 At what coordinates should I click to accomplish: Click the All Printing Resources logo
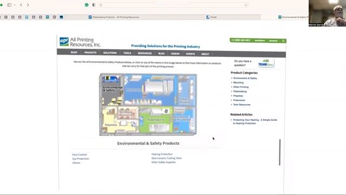tap(80, 42)
